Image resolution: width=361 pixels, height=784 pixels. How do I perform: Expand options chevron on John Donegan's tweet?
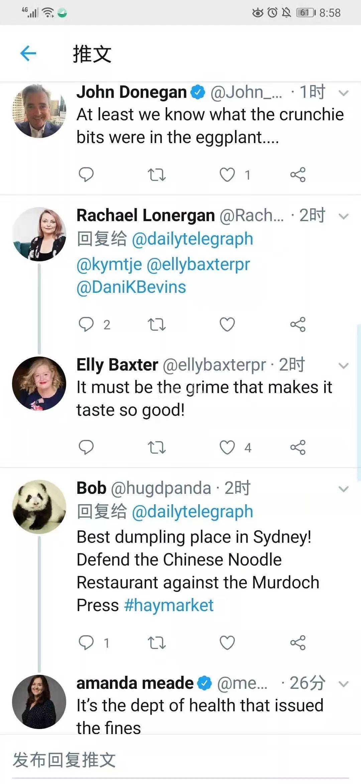(344, 93)
